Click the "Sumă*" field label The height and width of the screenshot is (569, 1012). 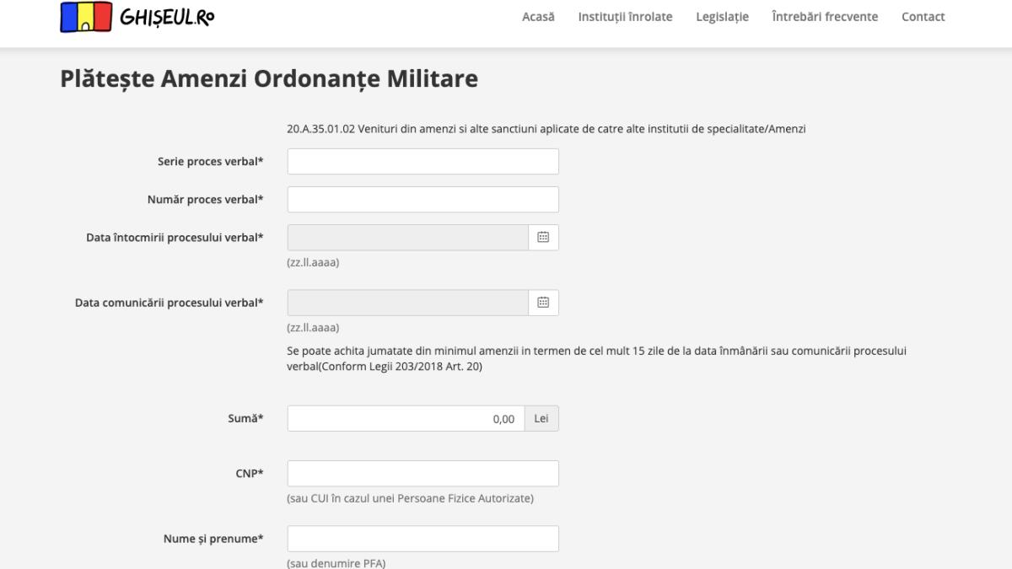[246, 419]
